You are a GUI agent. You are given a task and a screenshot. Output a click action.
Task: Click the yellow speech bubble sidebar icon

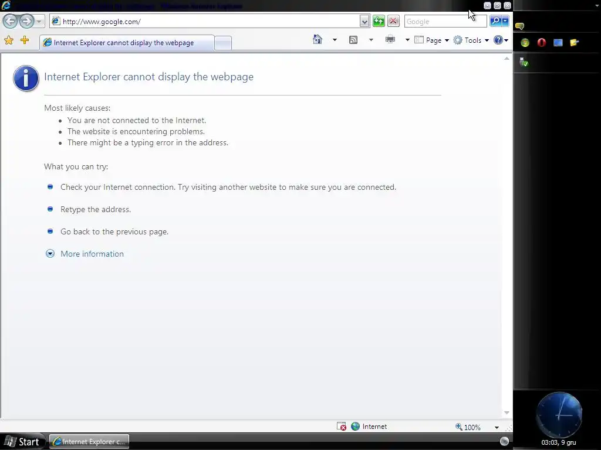coord(520,26)
